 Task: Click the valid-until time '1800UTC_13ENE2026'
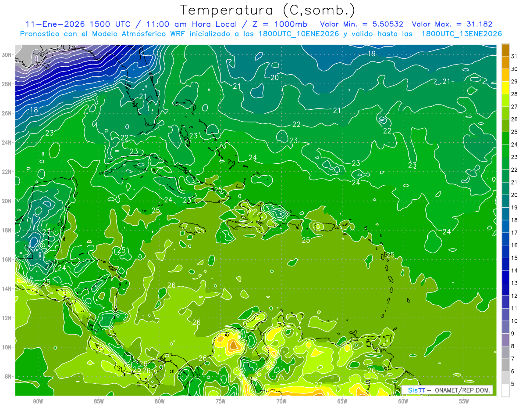462,34
